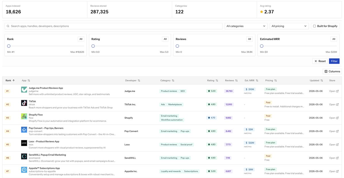
Task: Click the Appstle Subscriptions app icon
Action: pos(24,170)
